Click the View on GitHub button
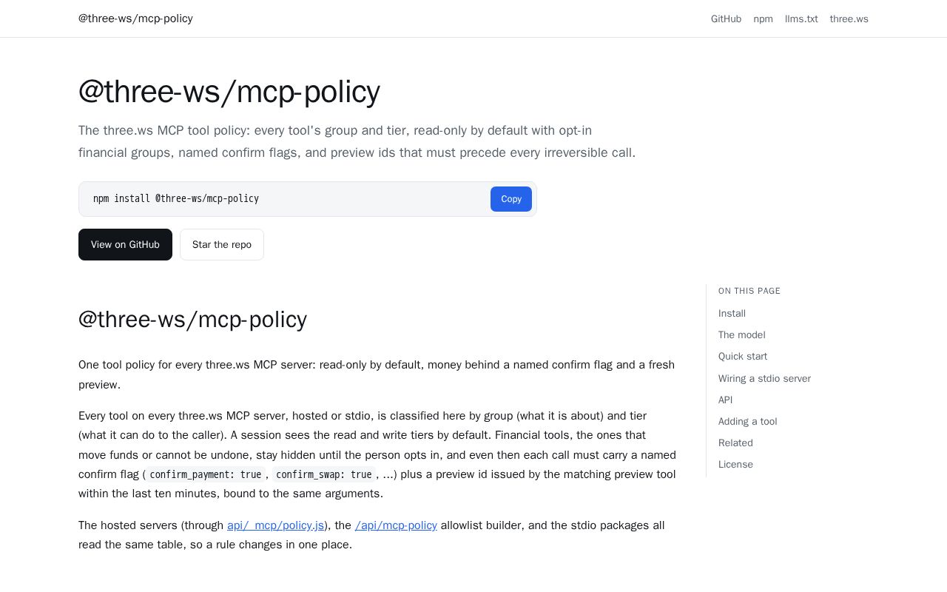 (125, 245)
